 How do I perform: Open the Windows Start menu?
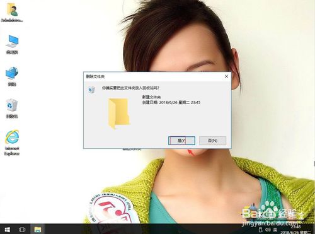[x=8, y=230]
